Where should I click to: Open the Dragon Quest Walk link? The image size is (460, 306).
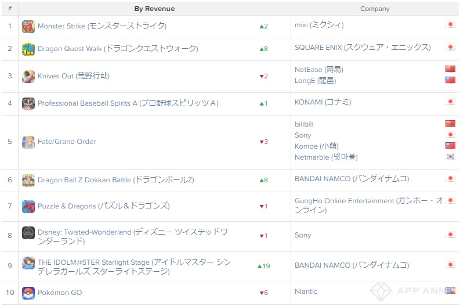tap(118, 48)
